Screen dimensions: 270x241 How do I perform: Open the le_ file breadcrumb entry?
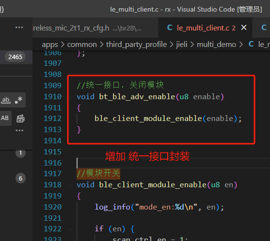point(259,45)
